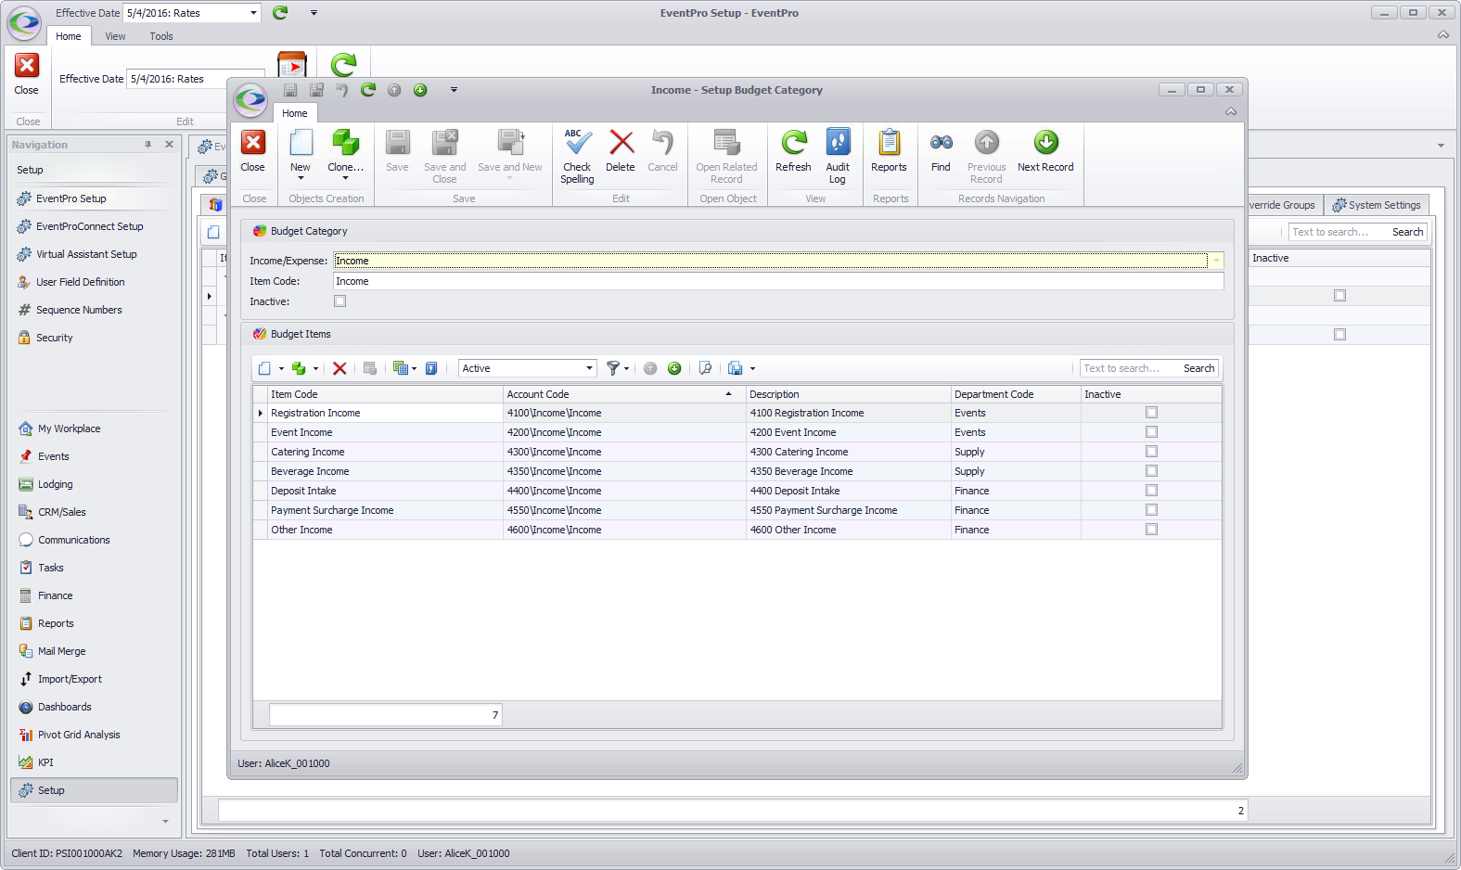Click Search button in Budget Items

click(x=1198, y=368)
